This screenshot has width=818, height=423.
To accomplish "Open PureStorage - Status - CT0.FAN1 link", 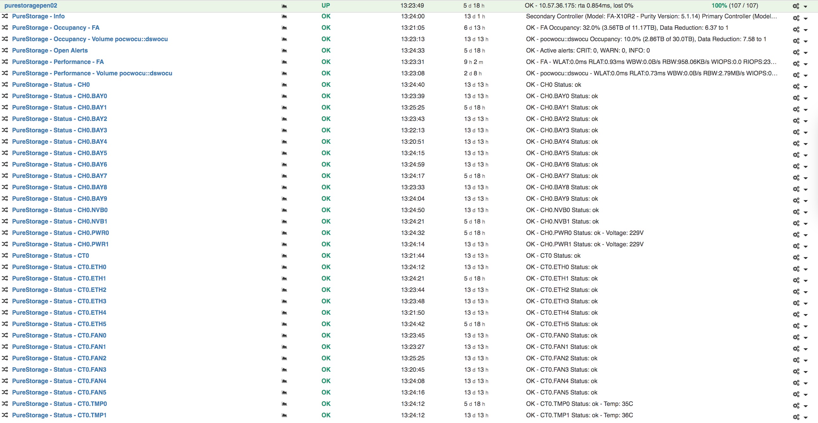I will [x=59, y=347].
